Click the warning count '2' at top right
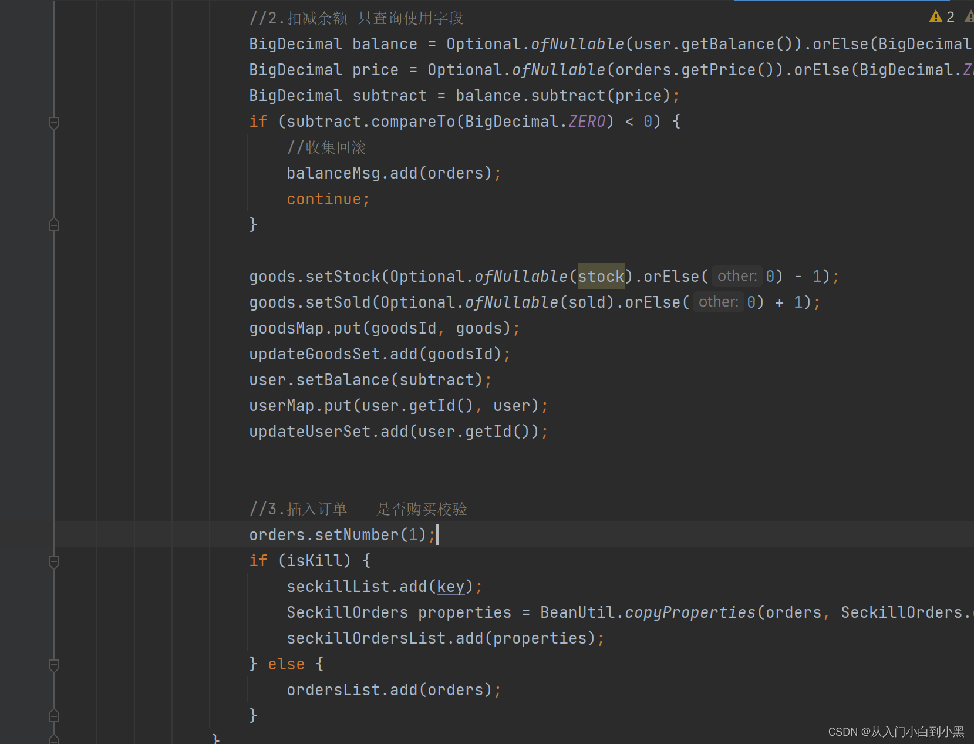 (x=951, y=17)
